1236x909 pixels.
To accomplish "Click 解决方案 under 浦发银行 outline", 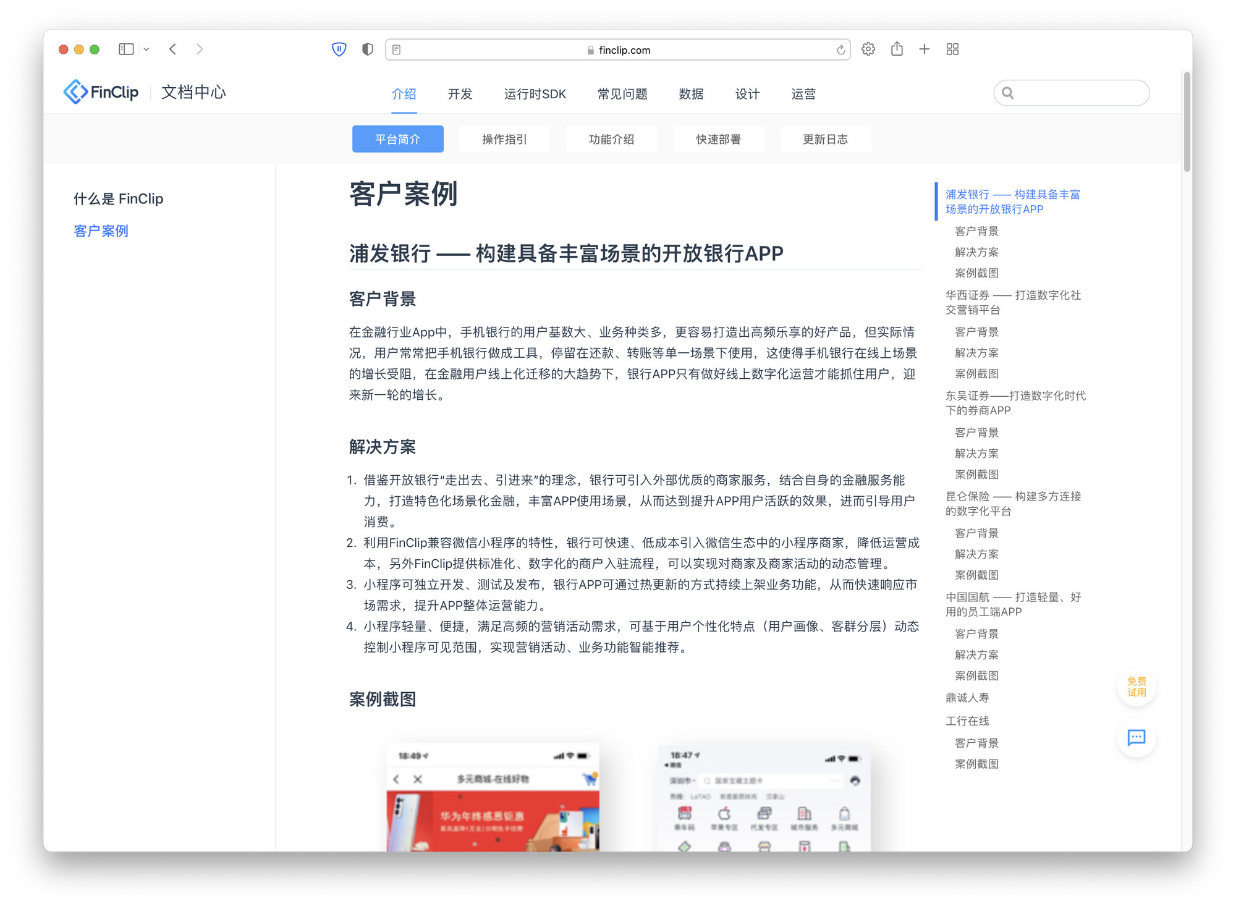I will pos(976,252).
